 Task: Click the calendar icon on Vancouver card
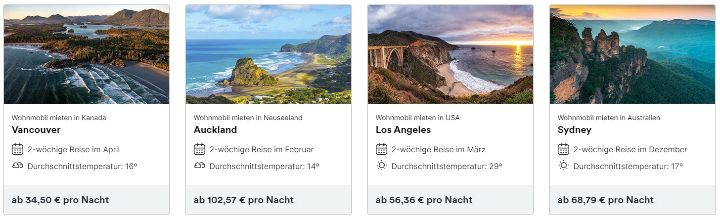[x=17, y=149]
